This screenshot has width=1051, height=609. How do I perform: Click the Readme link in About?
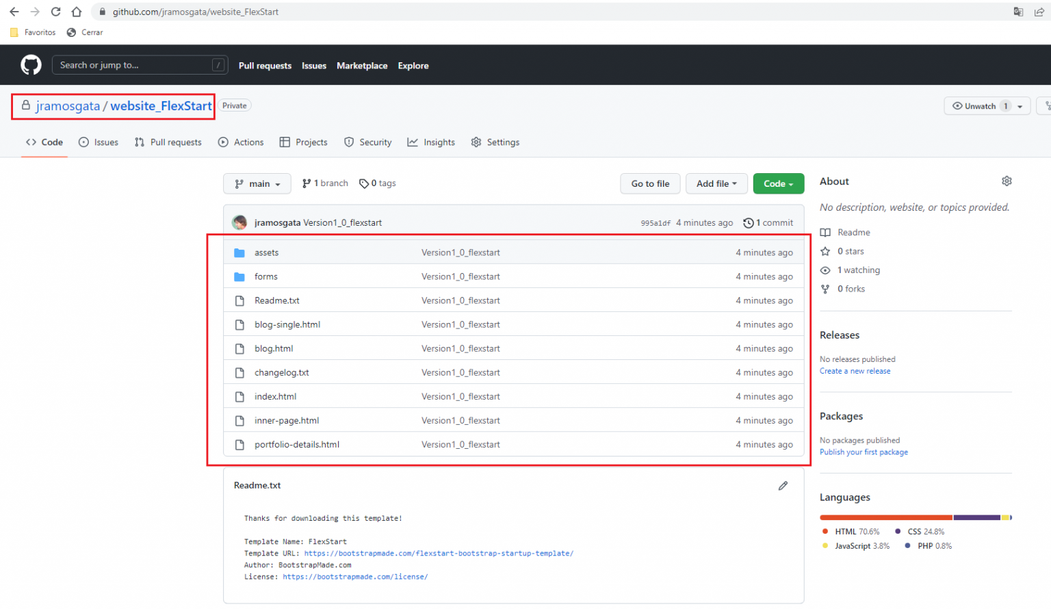point(845,233)
